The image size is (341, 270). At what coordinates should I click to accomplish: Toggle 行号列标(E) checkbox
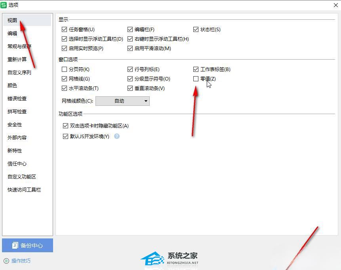130,69
